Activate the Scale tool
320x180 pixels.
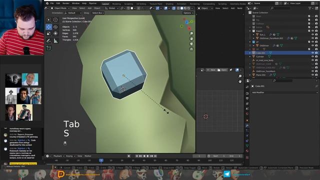click(49, 33)
